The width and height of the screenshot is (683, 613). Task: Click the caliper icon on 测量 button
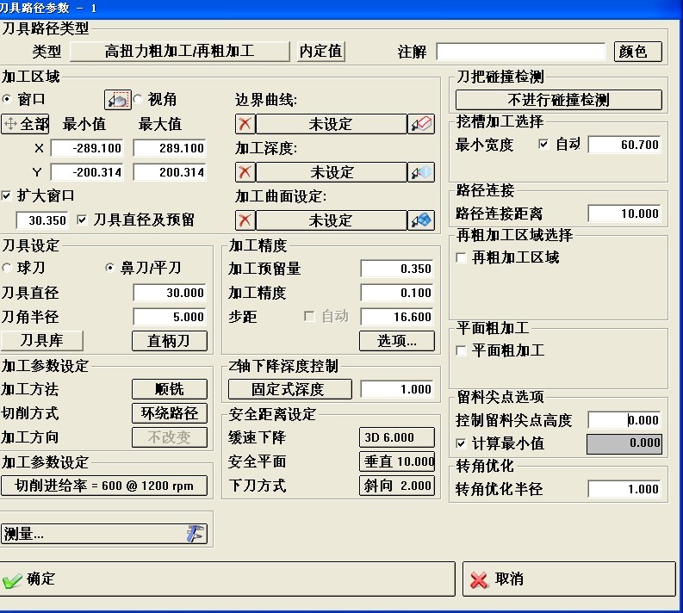(x=195, y=533)
